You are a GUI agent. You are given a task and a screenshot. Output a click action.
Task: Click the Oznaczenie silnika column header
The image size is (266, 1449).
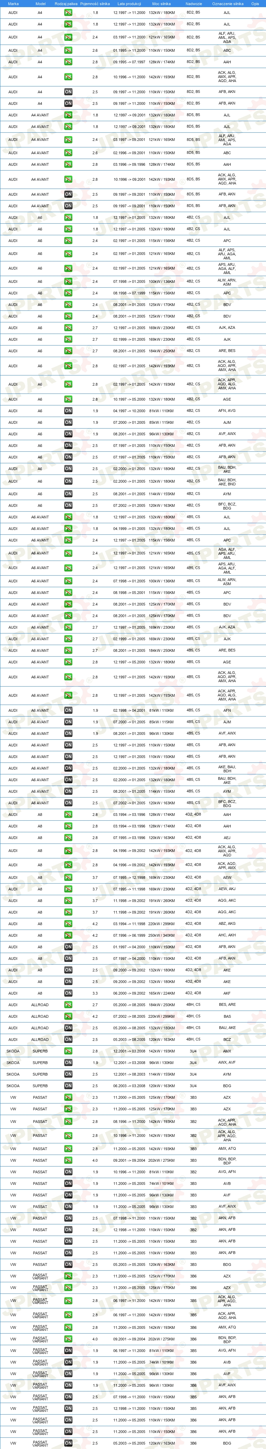pos(228,3)
